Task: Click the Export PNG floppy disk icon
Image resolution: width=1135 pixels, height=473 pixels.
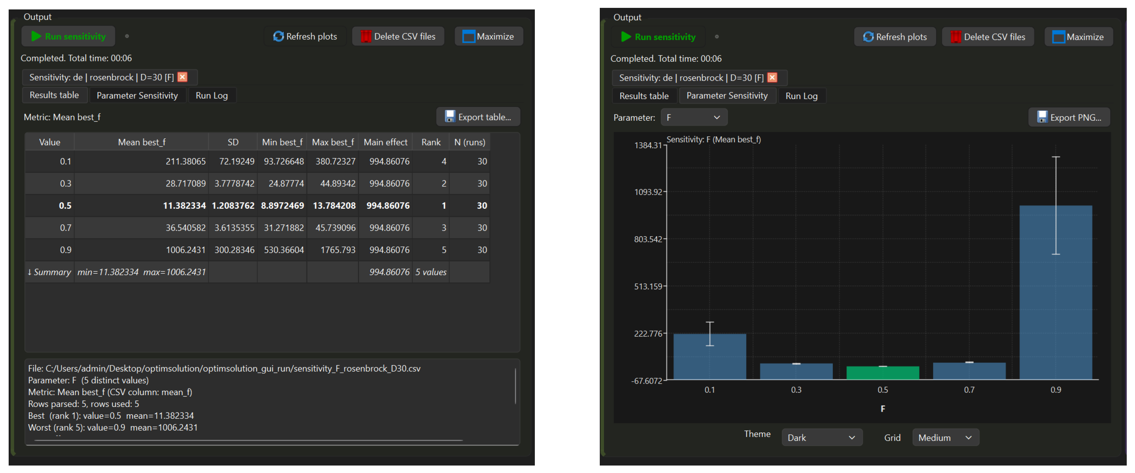Action: click(x=1042, y=117)
